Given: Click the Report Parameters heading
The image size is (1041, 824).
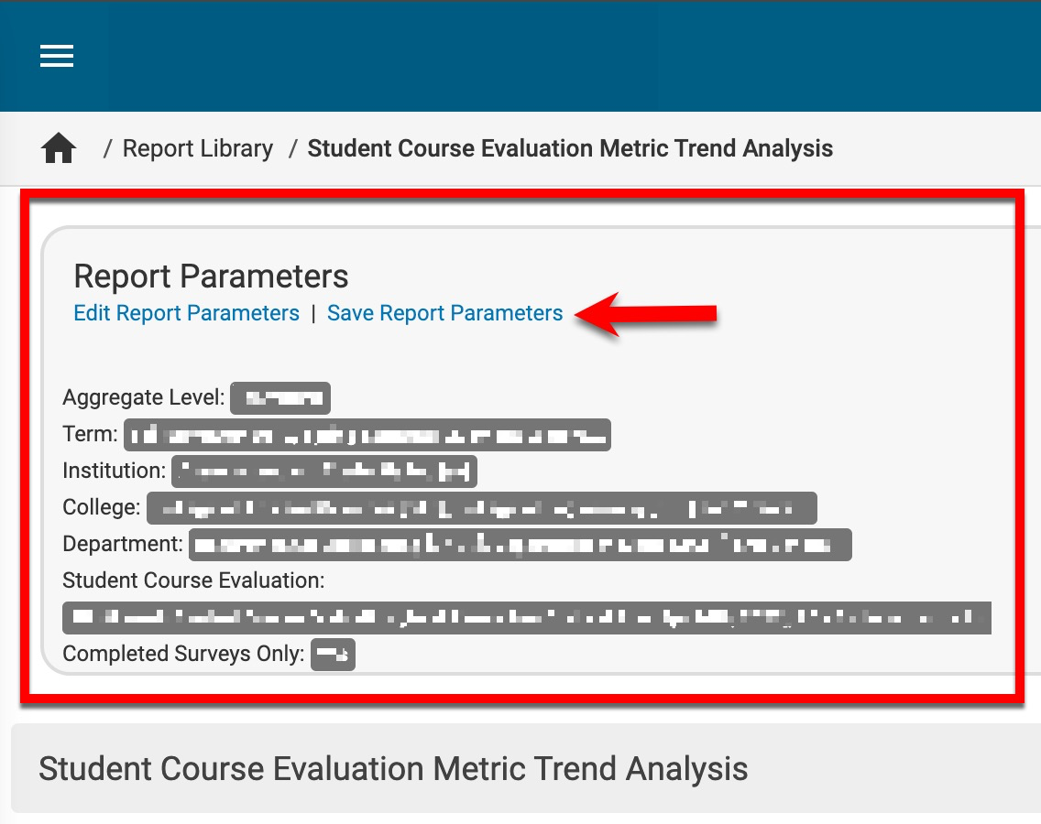Looking at the screenshot, I should [x=211, y=276].
